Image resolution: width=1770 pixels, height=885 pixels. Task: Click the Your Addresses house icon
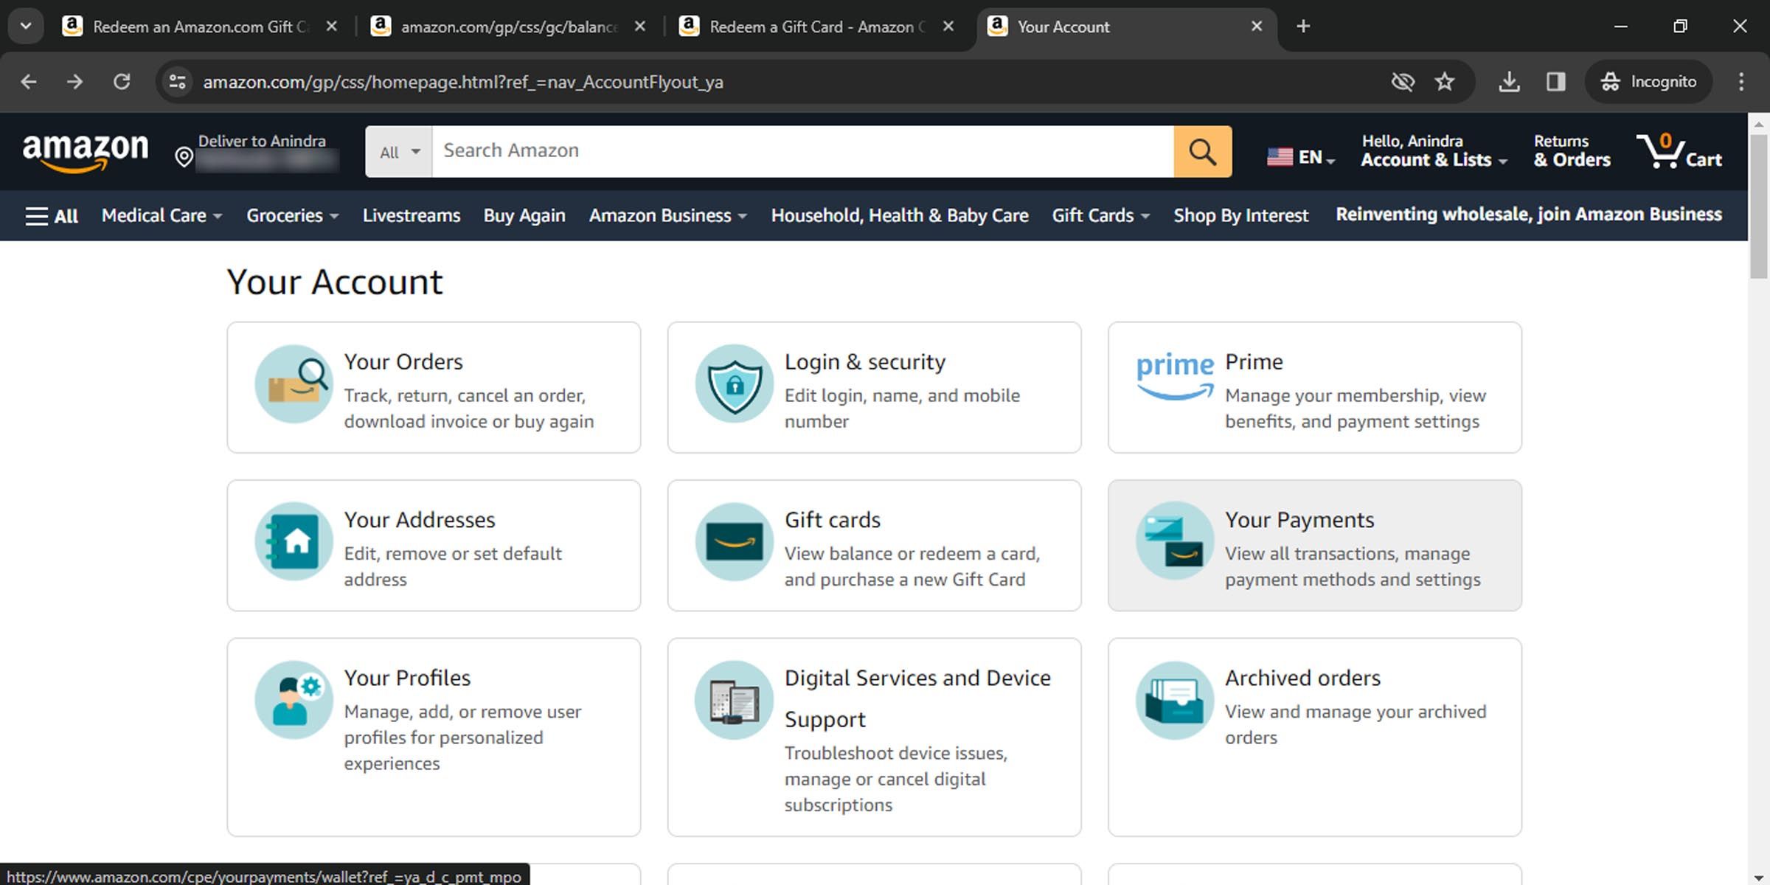293,542
